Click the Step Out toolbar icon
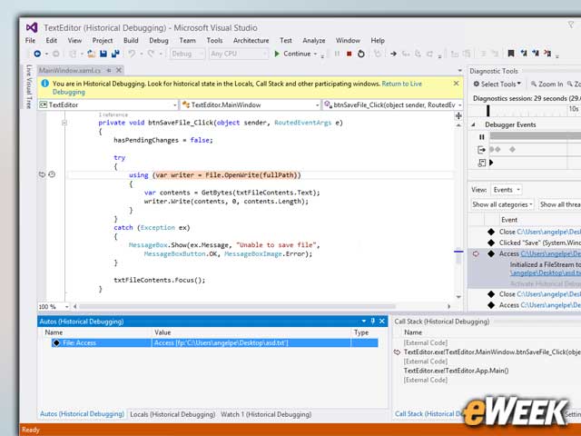The width and height of the screenshot is (581, 436). pyautogui.click(x=429, y=54)
